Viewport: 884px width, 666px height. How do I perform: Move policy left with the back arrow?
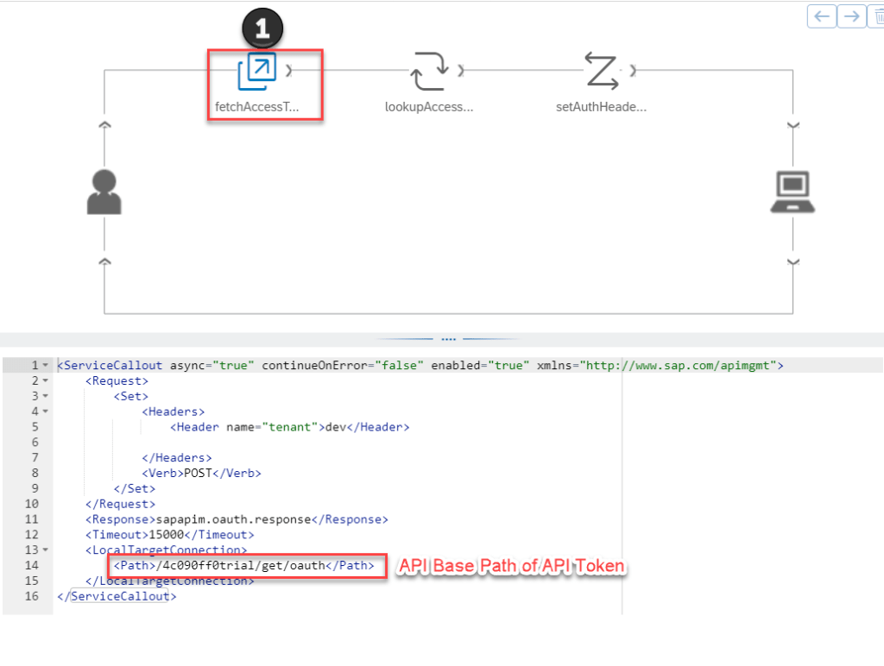point(822,16)
